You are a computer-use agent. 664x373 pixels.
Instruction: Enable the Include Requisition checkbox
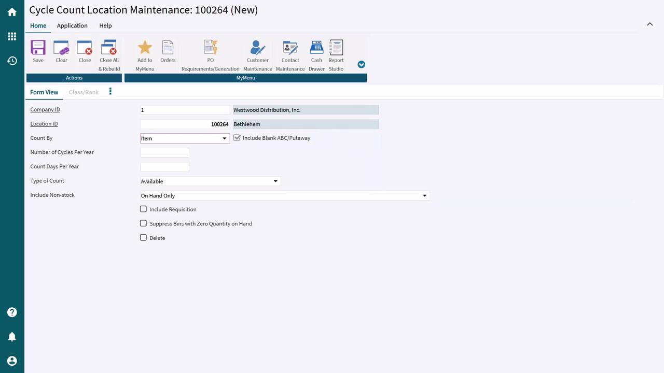tap(144, 209)
